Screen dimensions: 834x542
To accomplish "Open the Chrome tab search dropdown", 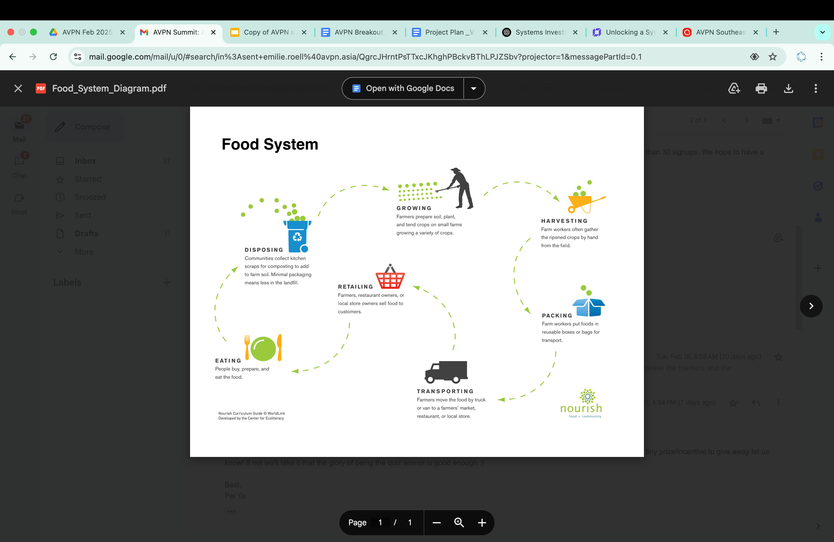I will coord(822,32).
